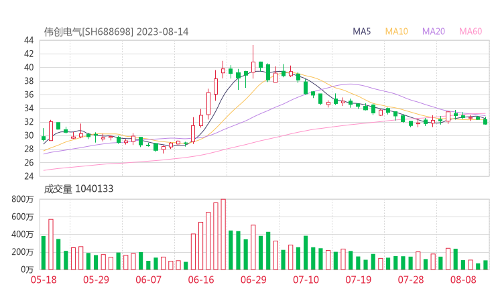Viewport: 496px width, 295px height.
Task: Click the 07-10 date label
Action: (306, 280)
